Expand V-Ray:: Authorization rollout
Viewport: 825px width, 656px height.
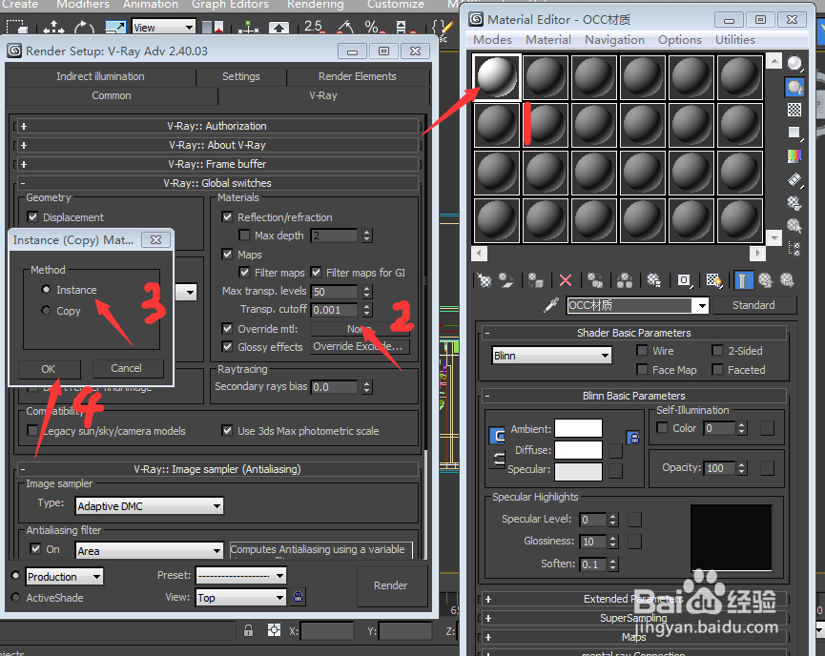coord(217,126)
